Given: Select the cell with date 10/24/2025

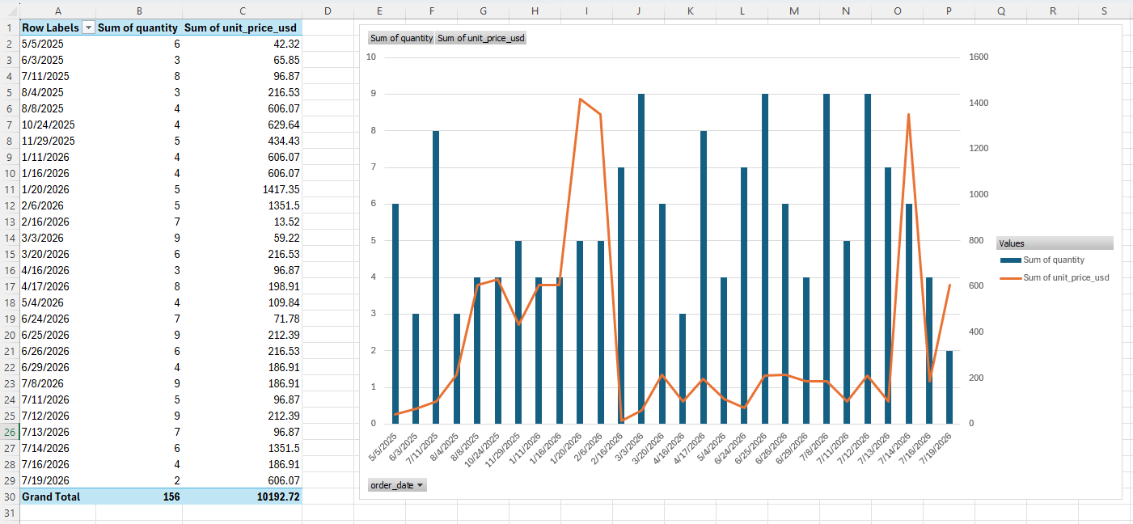Looking at the screenshot, I should [57, 125].
